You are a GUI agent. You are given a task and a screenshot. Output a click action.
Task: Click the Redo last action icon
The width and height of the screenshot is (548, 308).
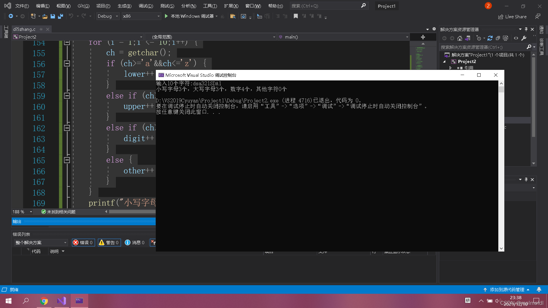(84, 16)
